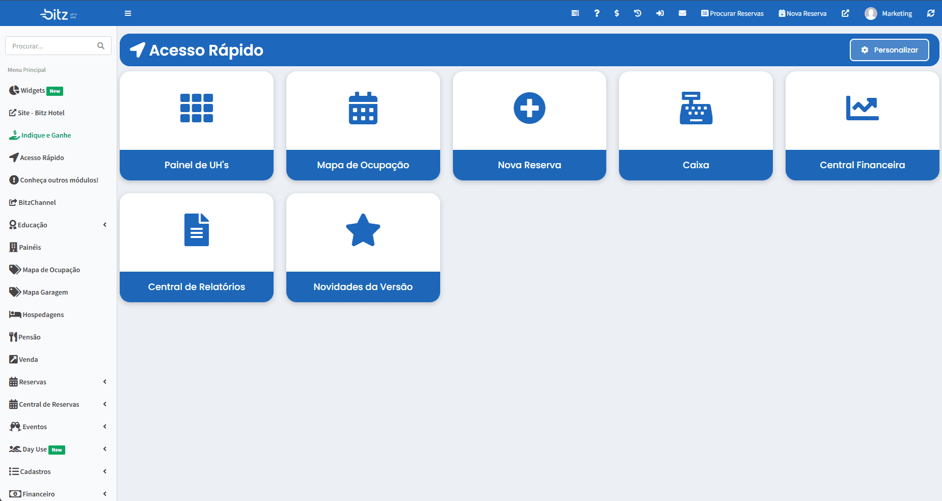Click the Caixa cash register icon
Viewport: 942px width, 501px height.
696,108
